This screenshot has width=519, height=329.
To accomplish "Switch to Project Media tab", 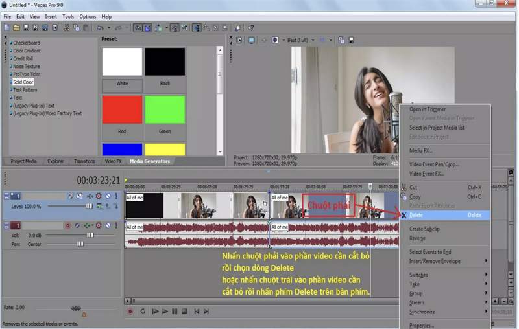I will [23, 161].
